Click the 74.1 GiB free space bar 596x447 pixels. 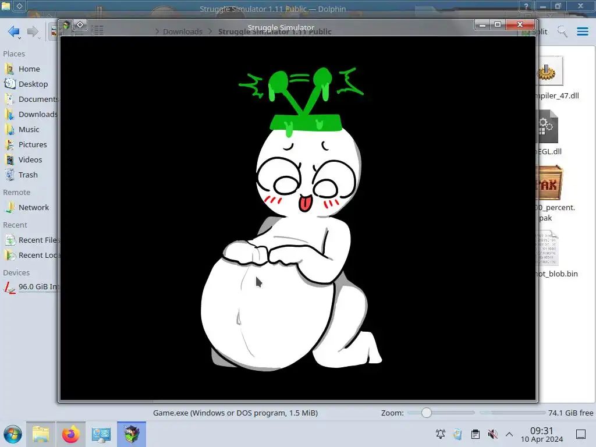click(x=512, y=413)
